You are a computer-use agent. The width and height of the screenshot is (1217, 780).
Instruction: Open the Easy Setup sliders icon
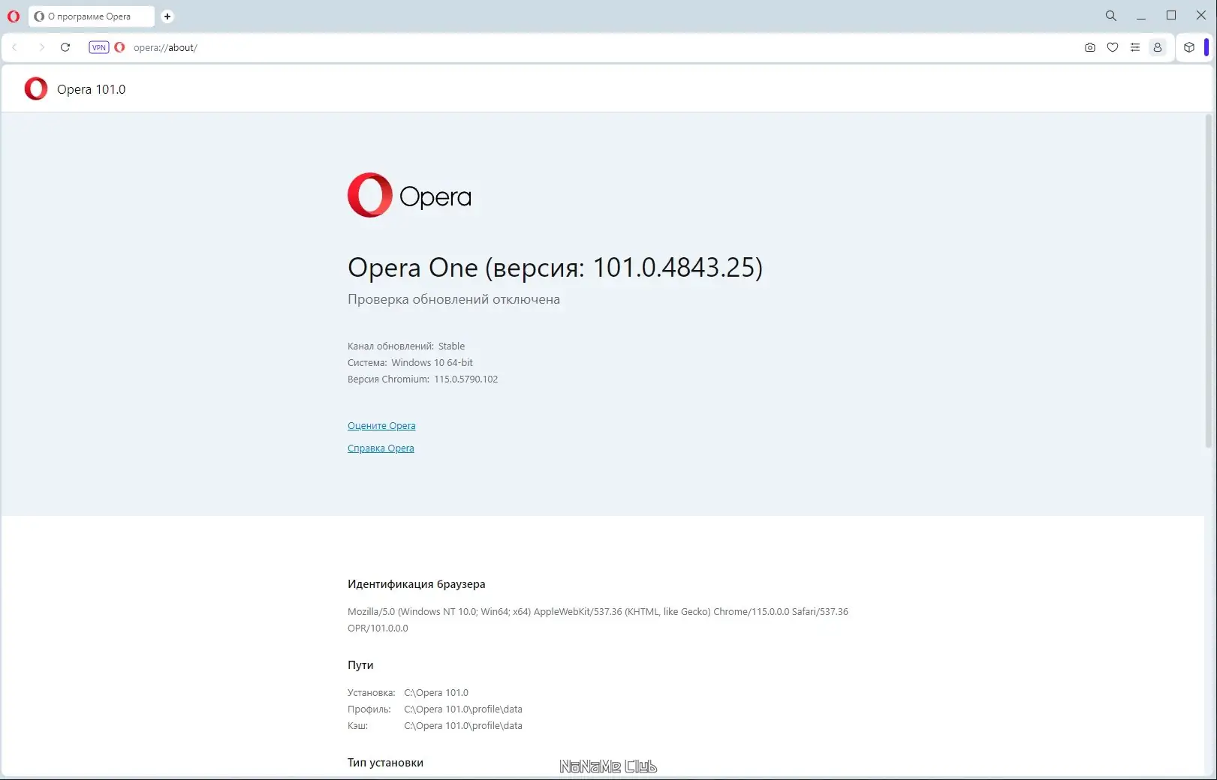[x=1135, y=47]
